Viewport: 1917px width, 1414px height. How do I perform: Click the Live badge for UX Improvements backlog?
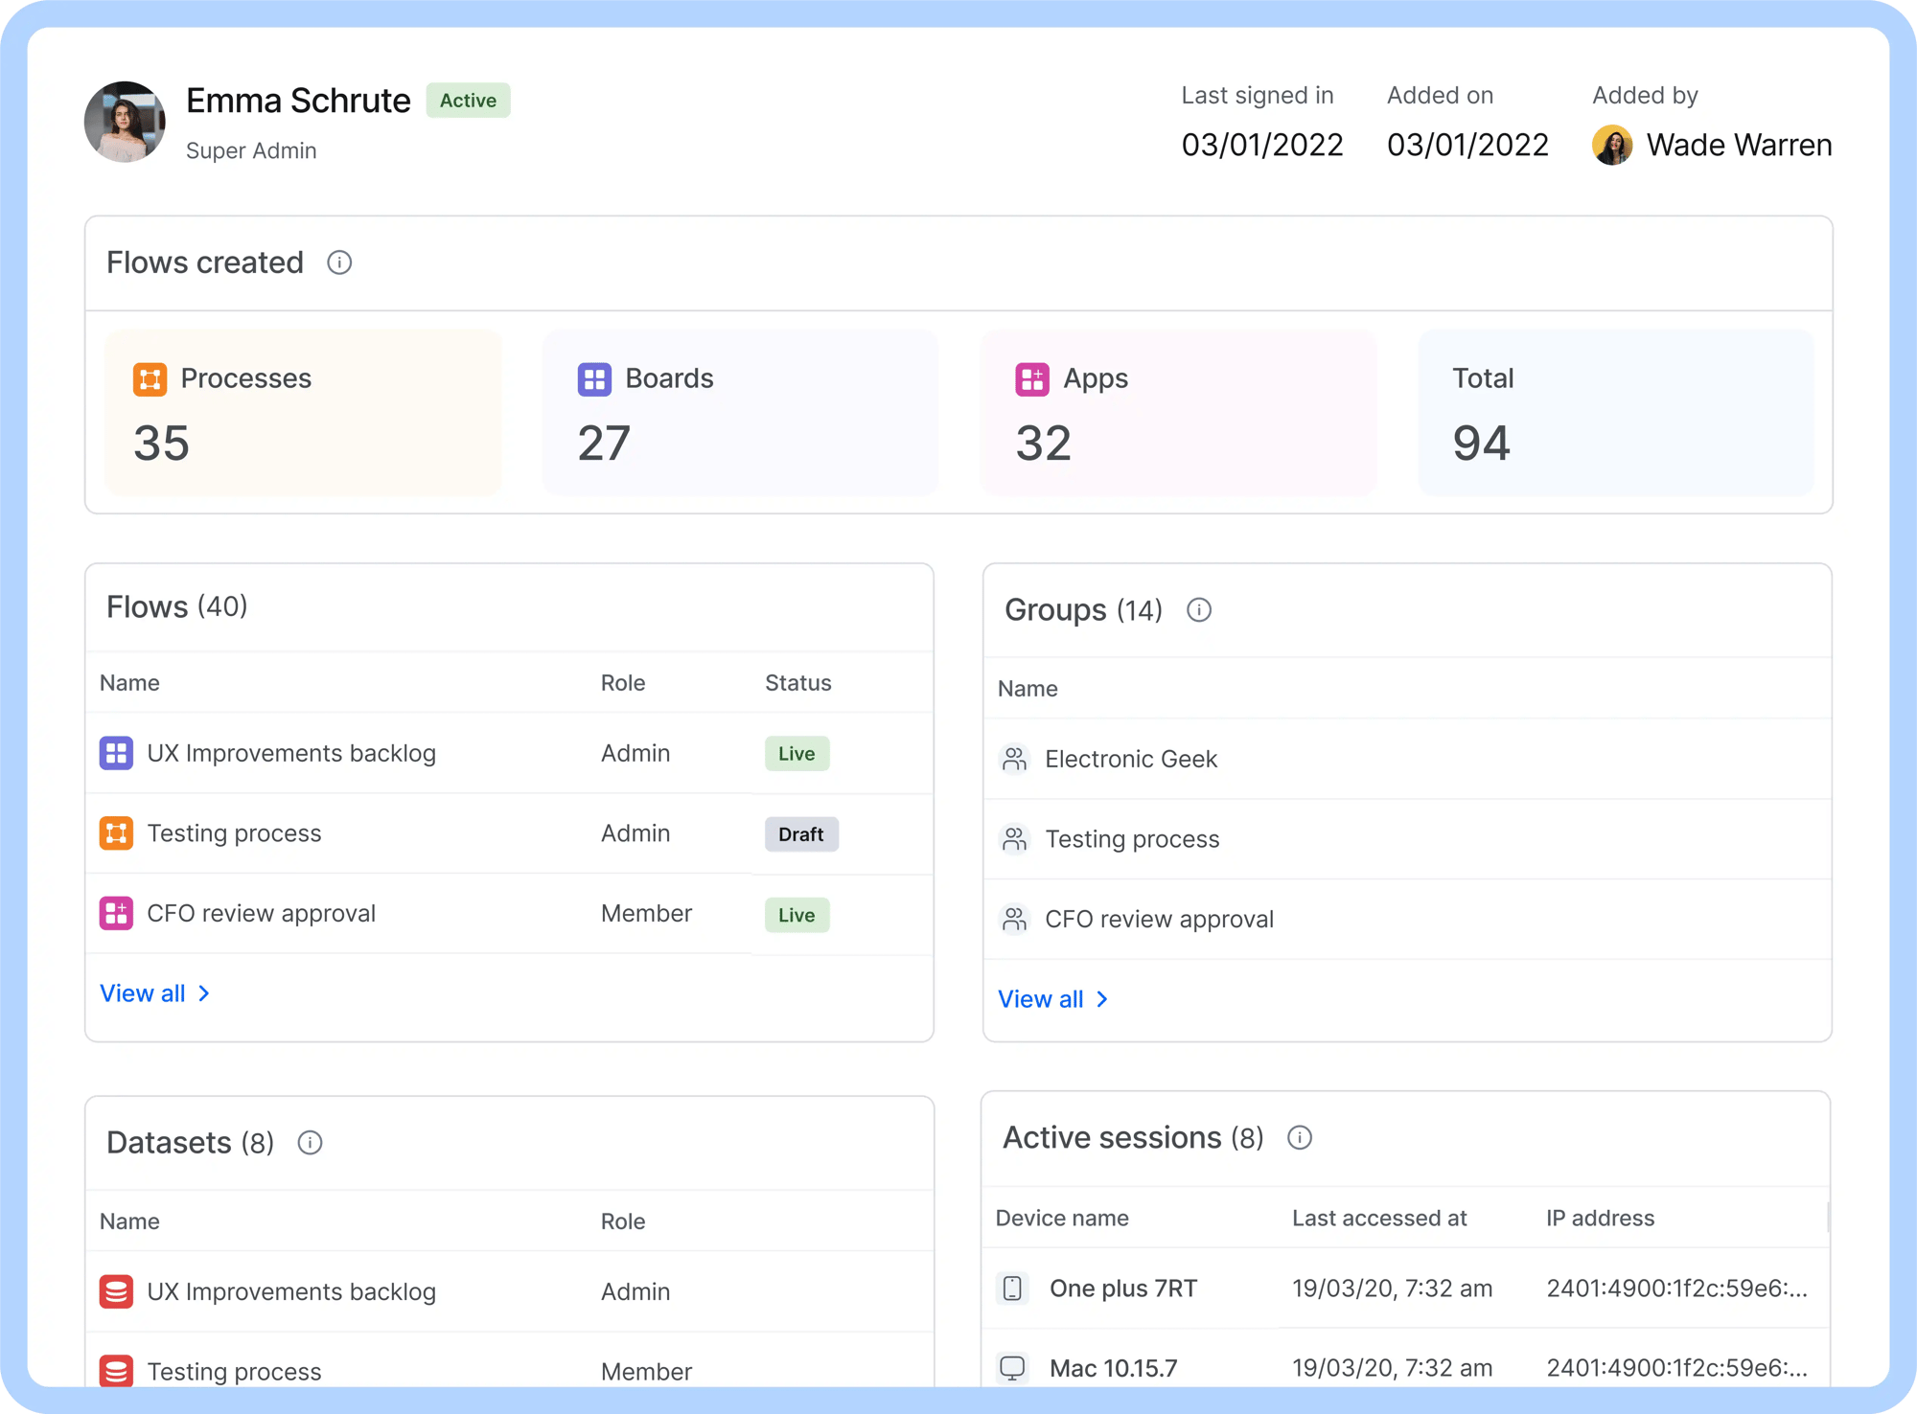tap(797, 754)
